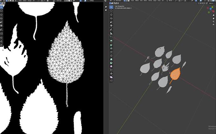Select the Annotate tool in 3D viewport

pyautogui.click(x=111, y=29)
